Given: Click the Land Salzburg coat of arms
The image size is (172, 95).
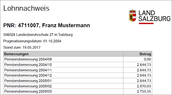Looking at the screenshot, I should pyautogui.click(x=132, y=15).
